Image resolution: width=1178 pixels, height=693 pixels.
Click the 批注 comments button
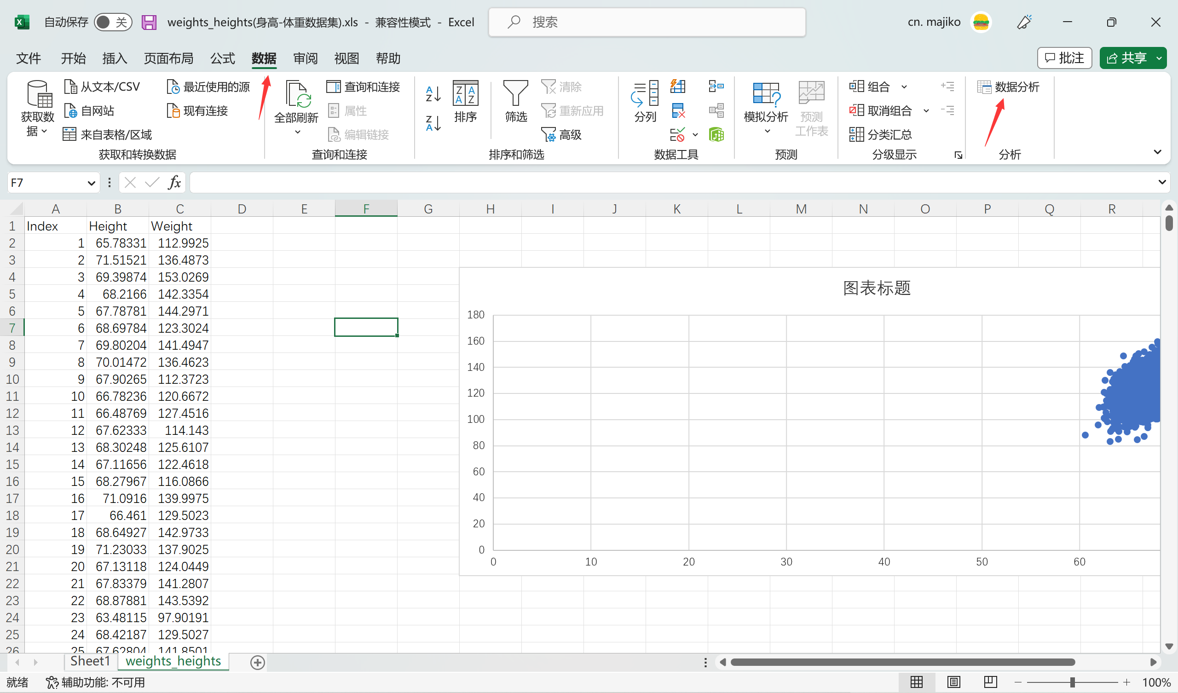(1064, 58)
